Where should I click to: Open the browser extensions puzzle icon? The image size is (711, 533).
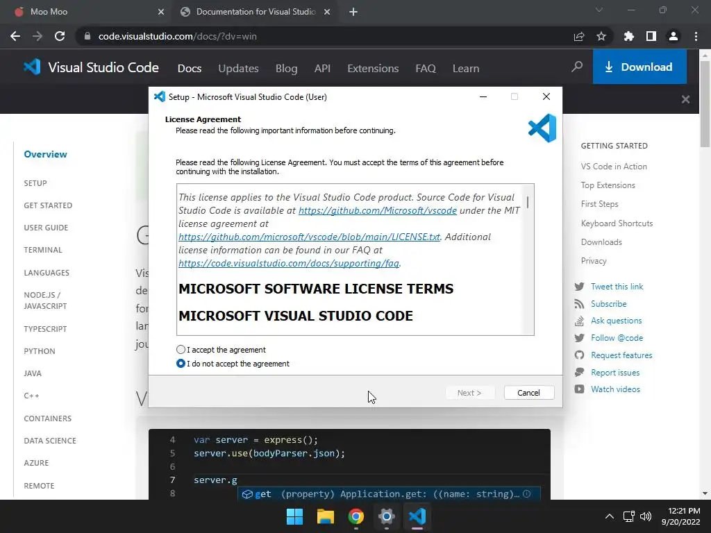pos(629,36)
